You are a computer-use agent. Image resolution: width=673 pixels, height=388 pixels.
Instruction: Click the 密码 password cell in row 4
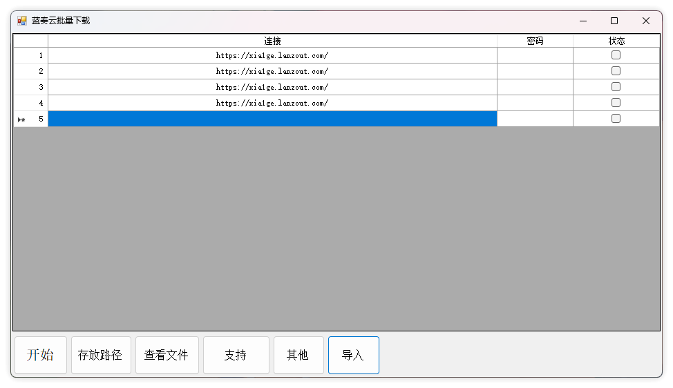point(535,103)
